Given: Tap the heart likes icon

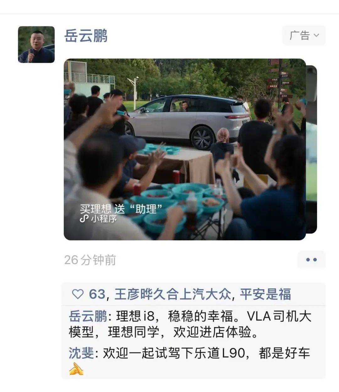Looking at the screenshot, I should [x=78, y=294].
